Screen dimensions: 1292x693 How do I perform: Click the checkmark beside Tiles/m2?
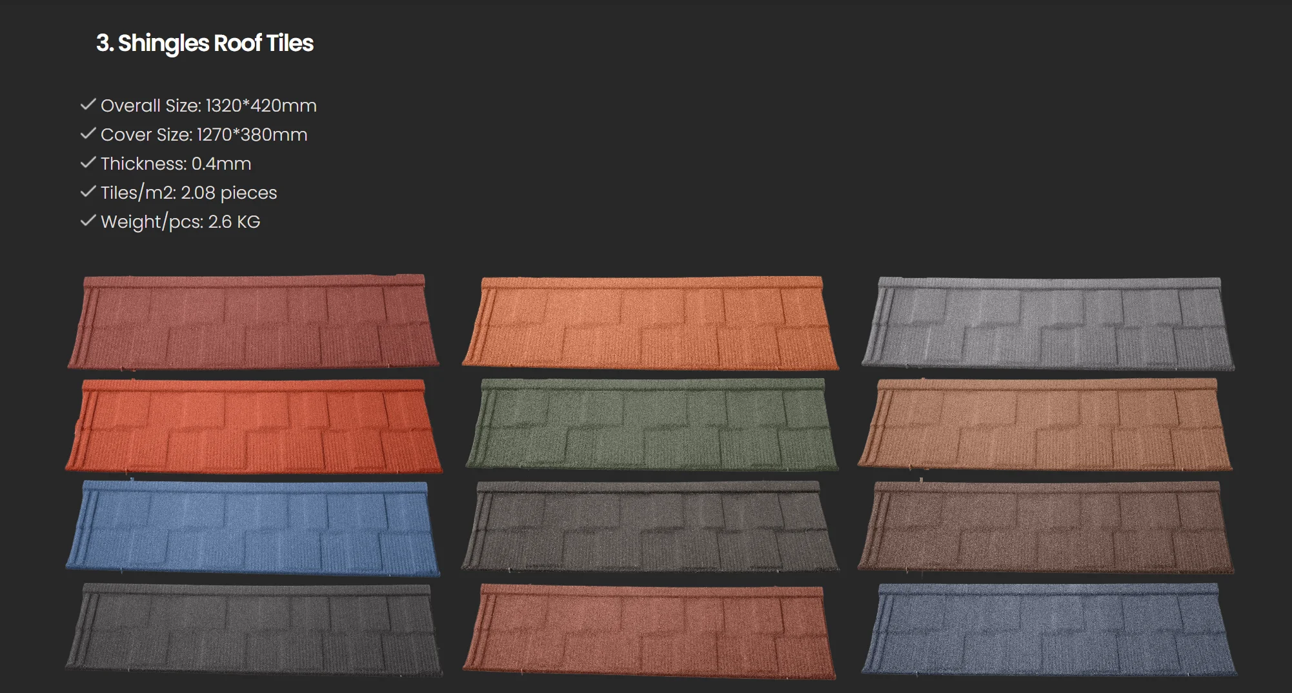[88, 192]
